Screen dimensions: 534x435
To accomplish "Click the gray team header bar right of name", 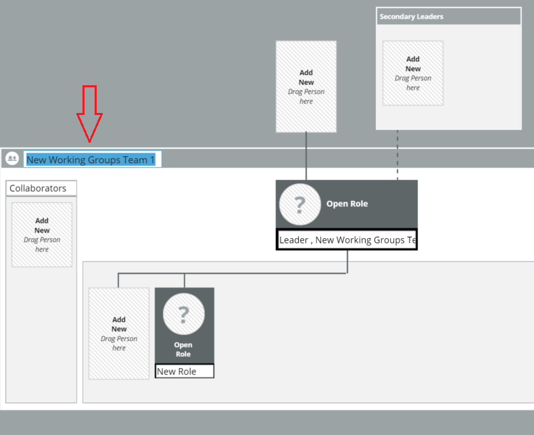I will tap(338, 159).
